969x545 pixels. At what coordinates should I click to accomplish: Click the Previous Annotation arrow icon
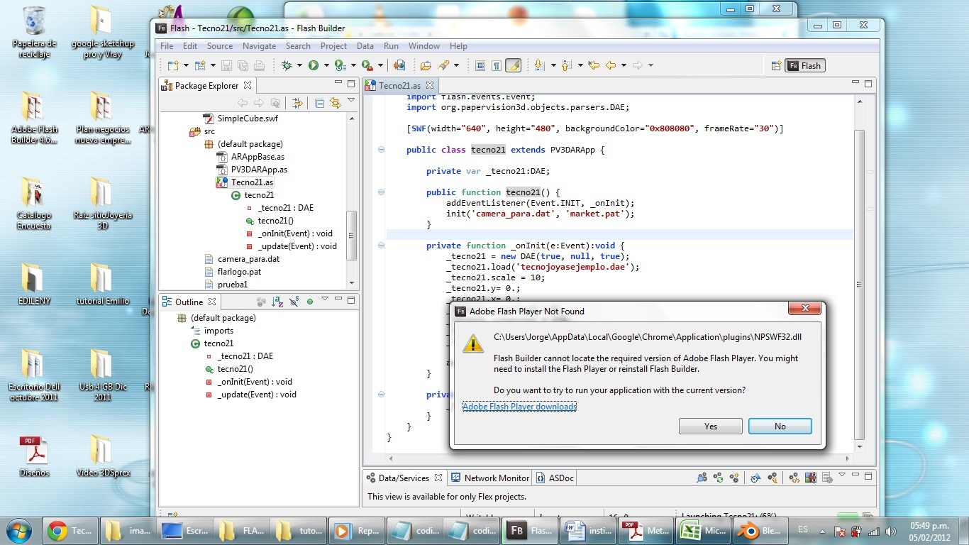click(x=565, y=65)
